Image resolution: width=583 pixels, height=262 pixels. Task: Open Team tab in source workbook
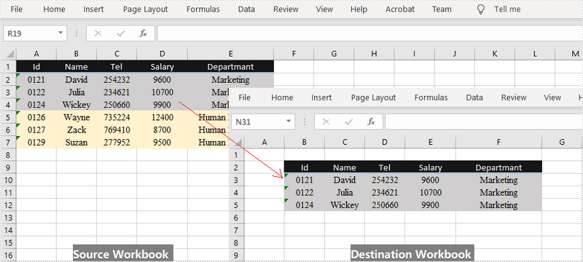click(x=442, y=9)
